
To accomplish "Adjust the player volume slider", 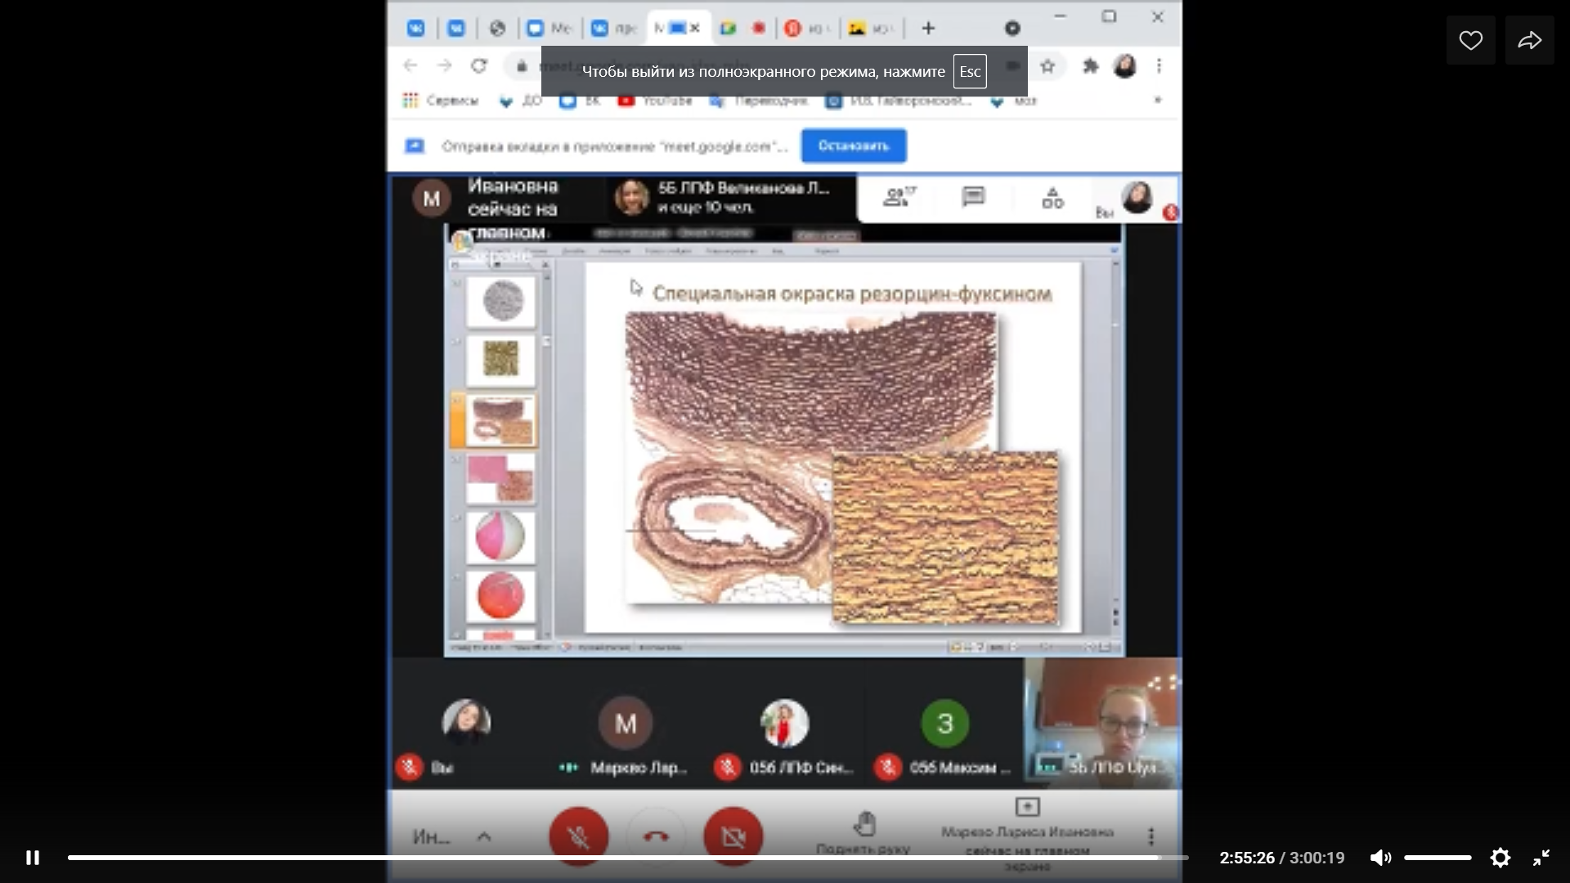I will (1438, 858).
